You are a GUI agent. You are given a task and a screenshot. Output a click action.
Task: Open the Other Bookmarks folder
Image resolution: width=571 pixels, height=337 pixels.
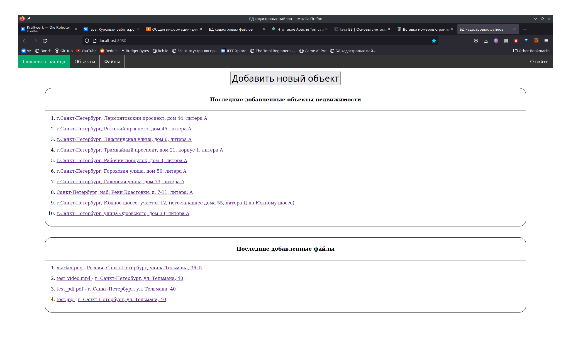pos(531,51)
